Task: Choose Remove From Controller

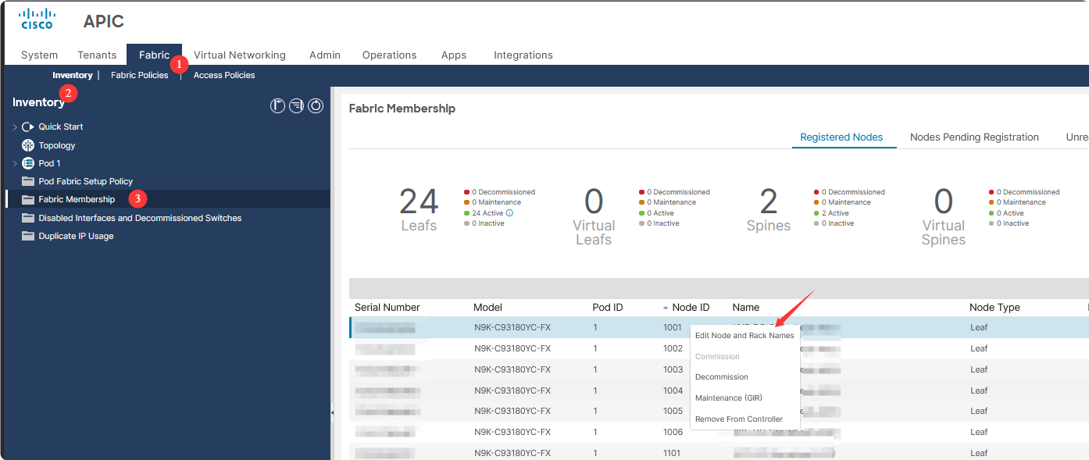Action: tap(739, 419)
